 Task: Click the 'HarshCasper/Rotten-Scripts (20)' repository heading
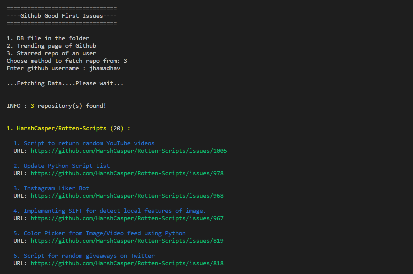tap(69, 128)
